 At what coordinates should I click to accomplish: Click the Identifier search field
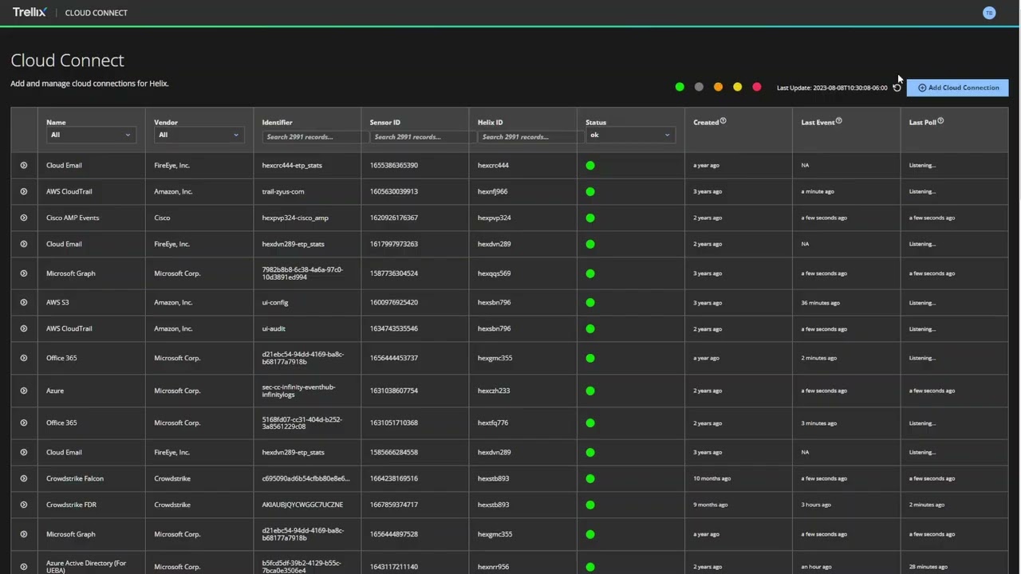point(315,137)
